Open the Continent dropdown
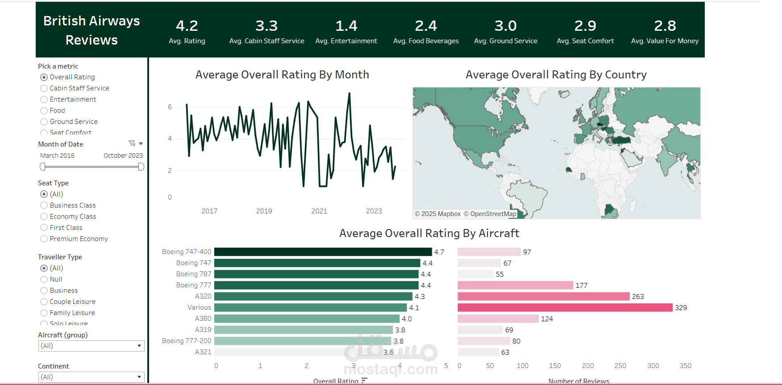This screenshot has height=385, width=782. point(92,377)
